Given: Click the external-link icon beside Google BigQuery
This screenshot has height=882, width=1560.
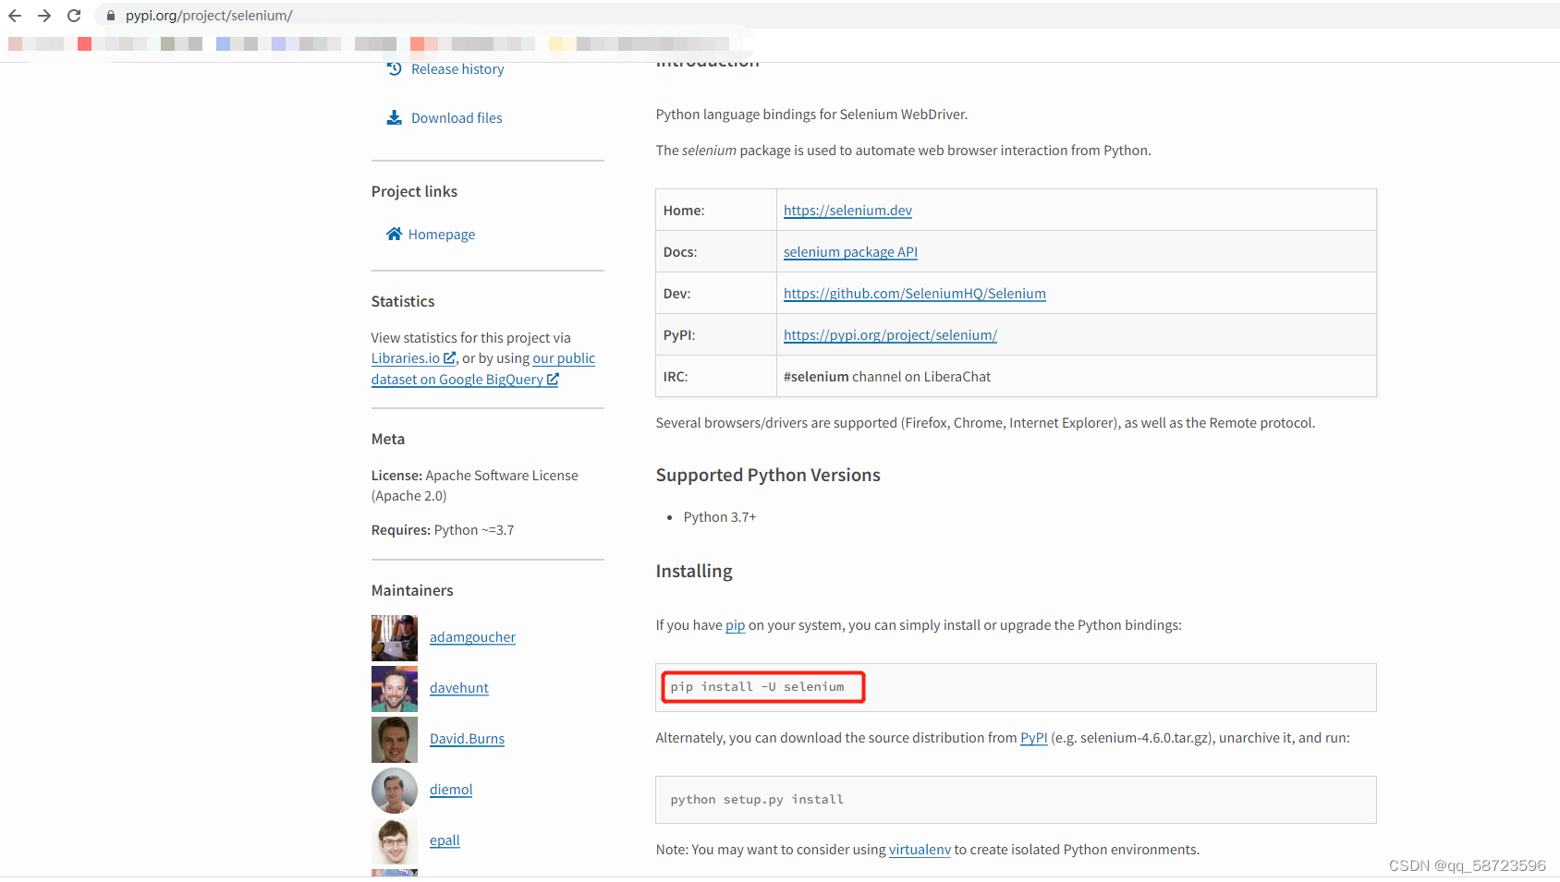Looking at the screenshot, I should click(553, 379).
